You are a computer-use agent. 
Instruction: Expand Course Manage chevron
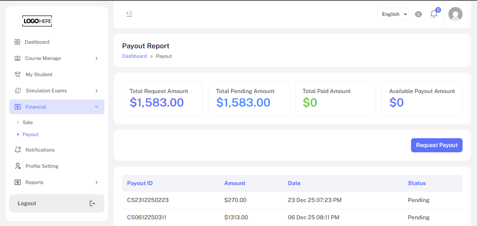[x=97, y=58]
